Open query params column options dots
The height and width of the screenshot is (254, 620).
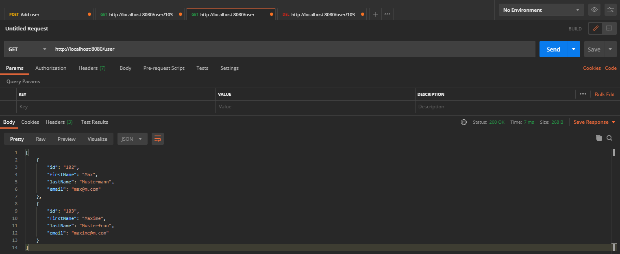(583, 94)
